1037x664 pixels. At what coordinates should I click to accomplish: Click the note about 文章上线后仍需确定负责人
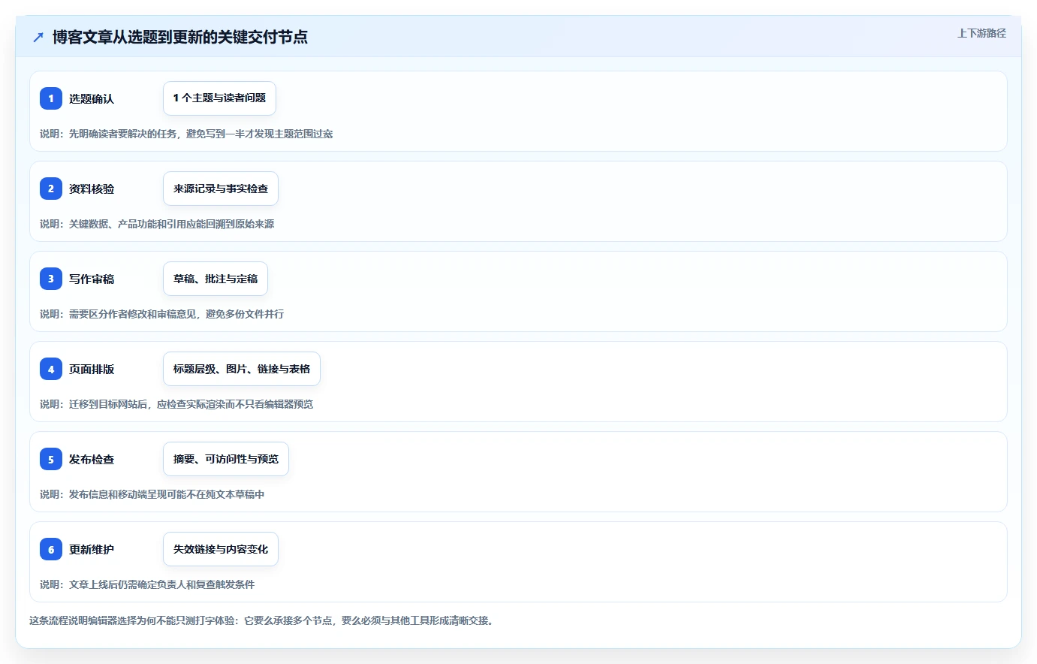[147, 584]
